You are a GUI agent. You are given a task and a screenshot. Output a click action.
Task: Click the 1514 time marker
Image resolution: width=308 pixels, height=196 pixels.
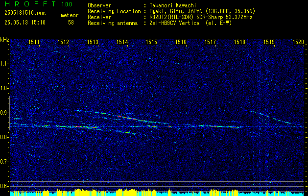[x=122, y=42]
